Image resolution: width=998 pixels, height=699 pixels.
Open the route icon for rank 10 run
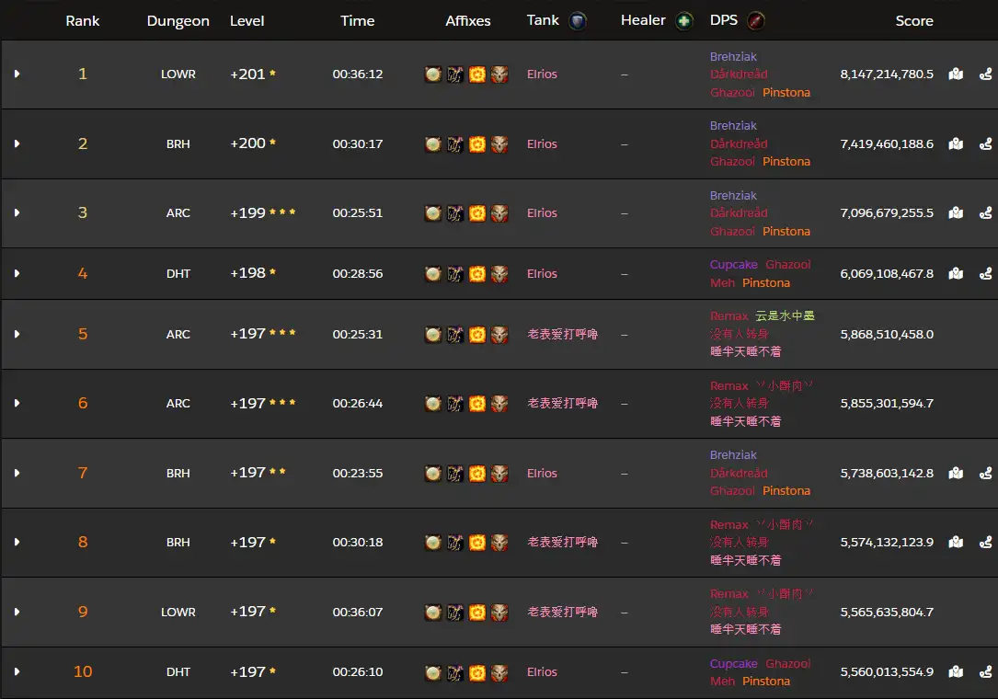[986, 672]
